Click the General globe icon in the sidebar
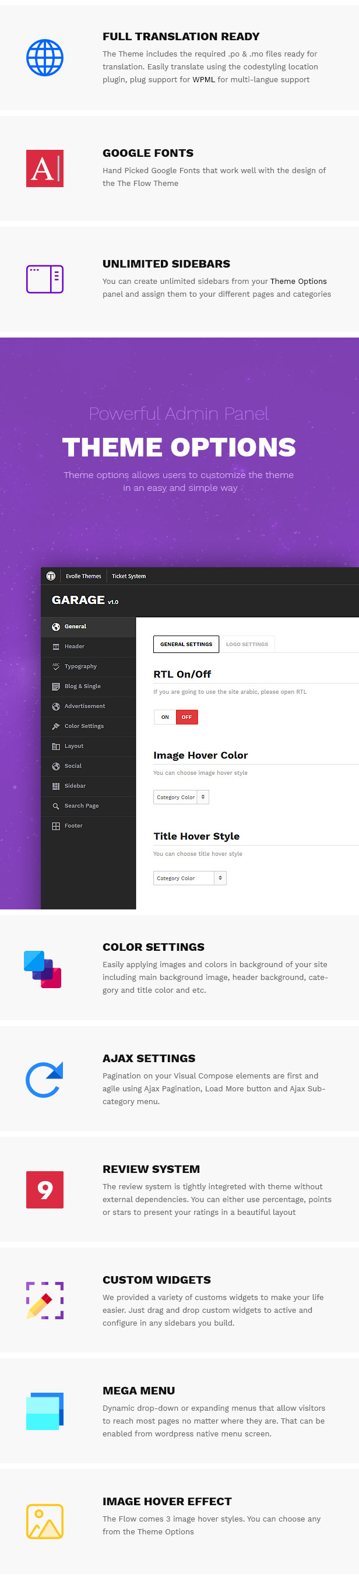Image resolution: width=359 pixels, height=1581 pixels. [56, 627]
